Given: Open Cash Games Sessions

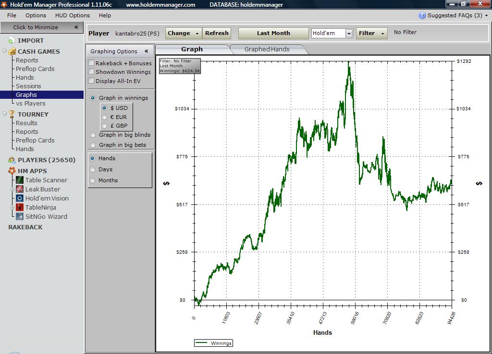Looking at the screenshot, I should coord(28,86).
